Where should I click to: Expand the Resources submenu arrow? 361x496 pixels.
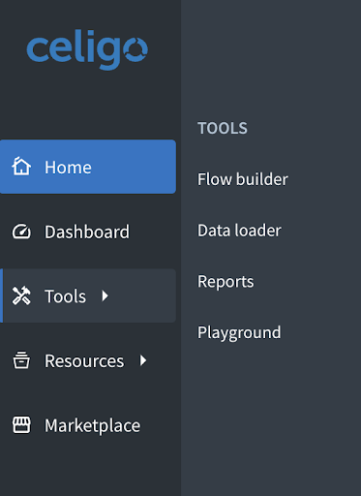[143, 360]
